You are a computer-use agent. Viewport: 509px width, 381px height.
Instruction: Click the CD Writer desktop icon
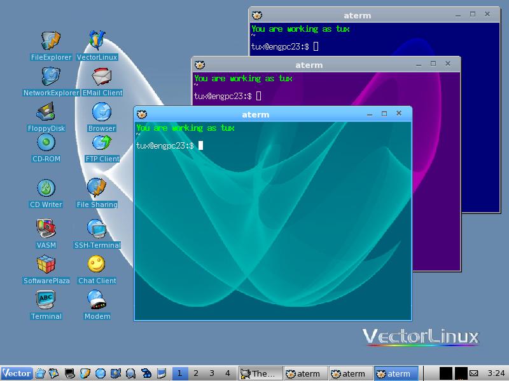46,189
